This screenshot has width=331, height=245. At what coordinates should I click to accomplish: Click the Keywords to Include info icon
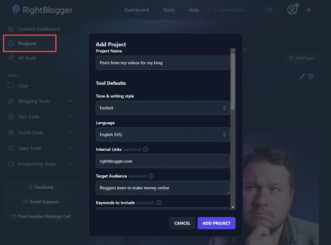point(159,203)
